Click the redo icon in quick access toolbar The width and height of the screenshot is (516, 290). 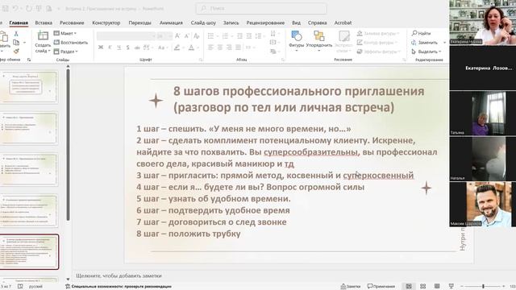pos(29,9)
